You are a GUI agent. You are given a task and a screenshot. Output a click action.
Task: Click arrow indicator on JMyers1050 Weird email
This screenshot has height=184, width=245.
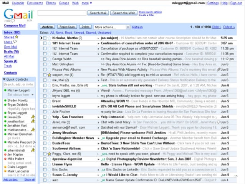[98, 91]
